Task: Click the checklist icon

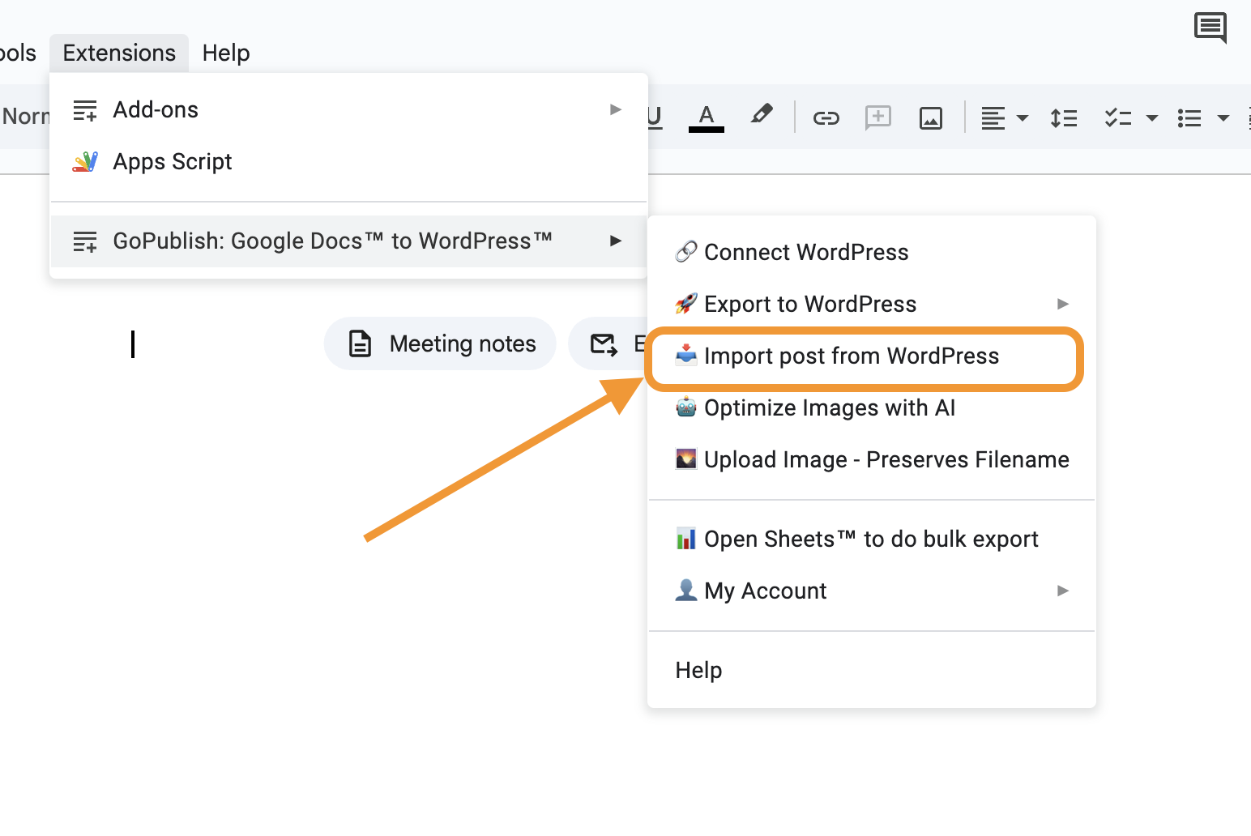Action: pyautogui.click(x=1118, y=119)
